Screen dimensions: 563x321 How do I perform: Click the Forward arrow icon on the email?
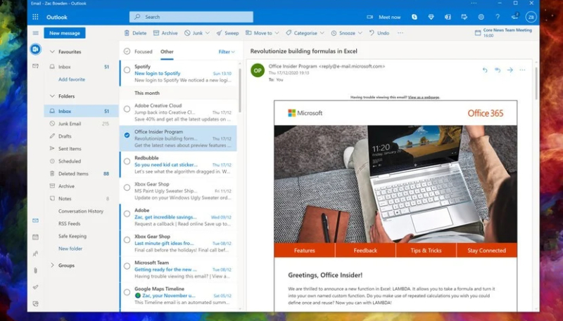coord(510,70)
